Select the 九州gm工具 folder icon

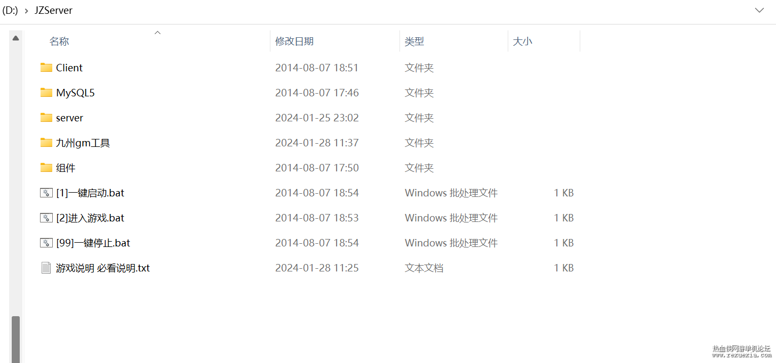(46, 143)
